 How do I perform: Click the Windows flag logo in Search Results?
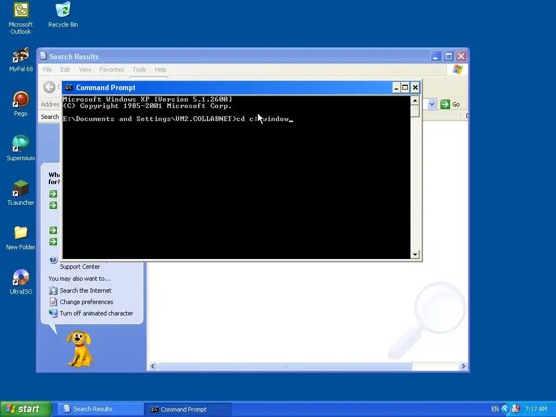pos(457,69)
